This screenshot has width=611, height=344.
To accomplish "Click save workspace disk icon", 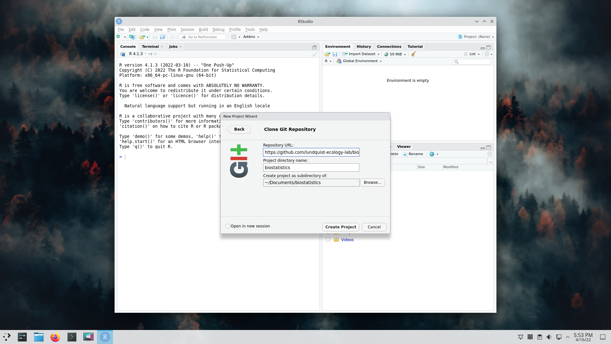I will pyautogui.click(x=335, y=54).
